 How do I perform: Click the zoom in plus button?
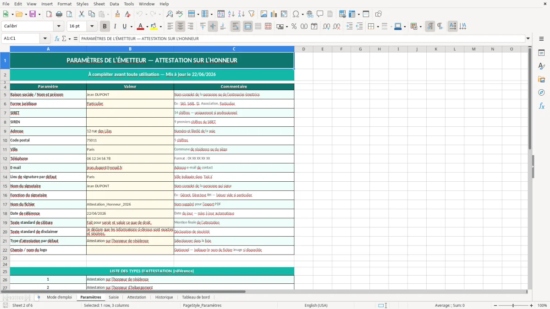pos(531,305)
